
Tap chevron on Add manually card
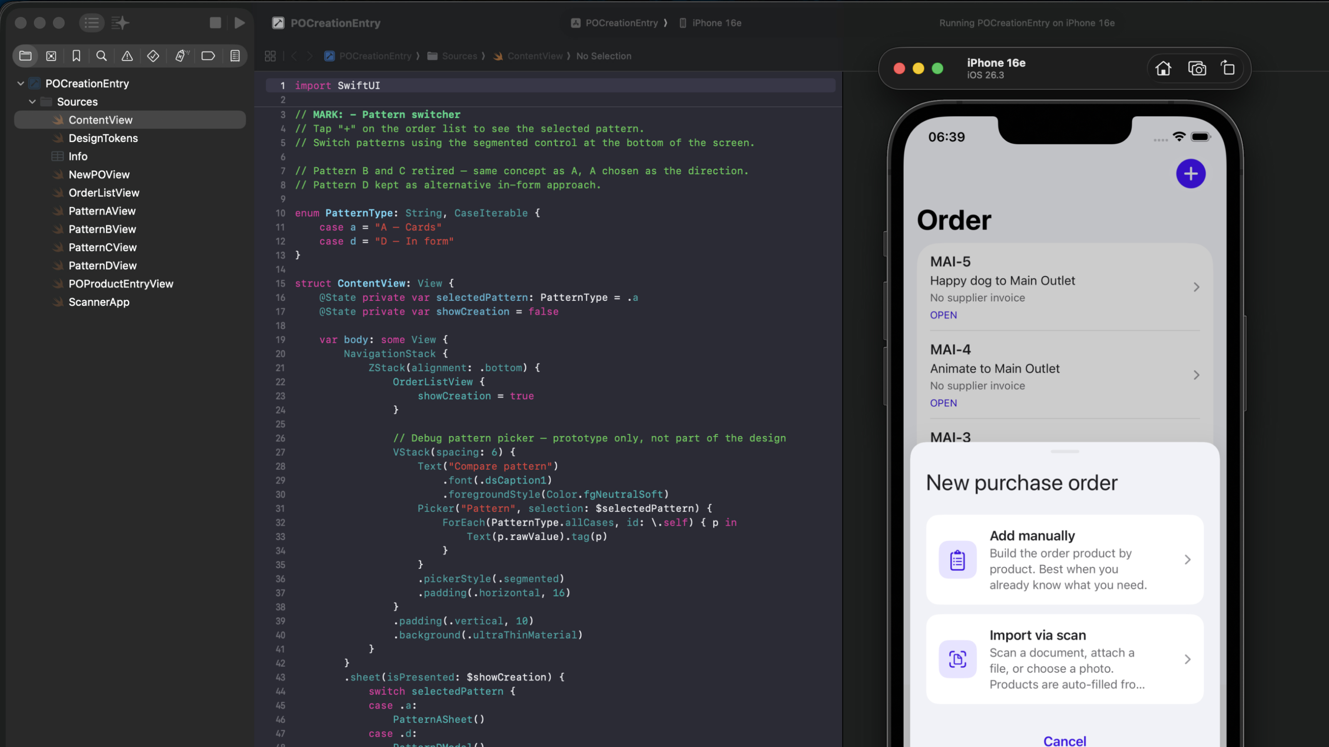(x=1188, y=560)
